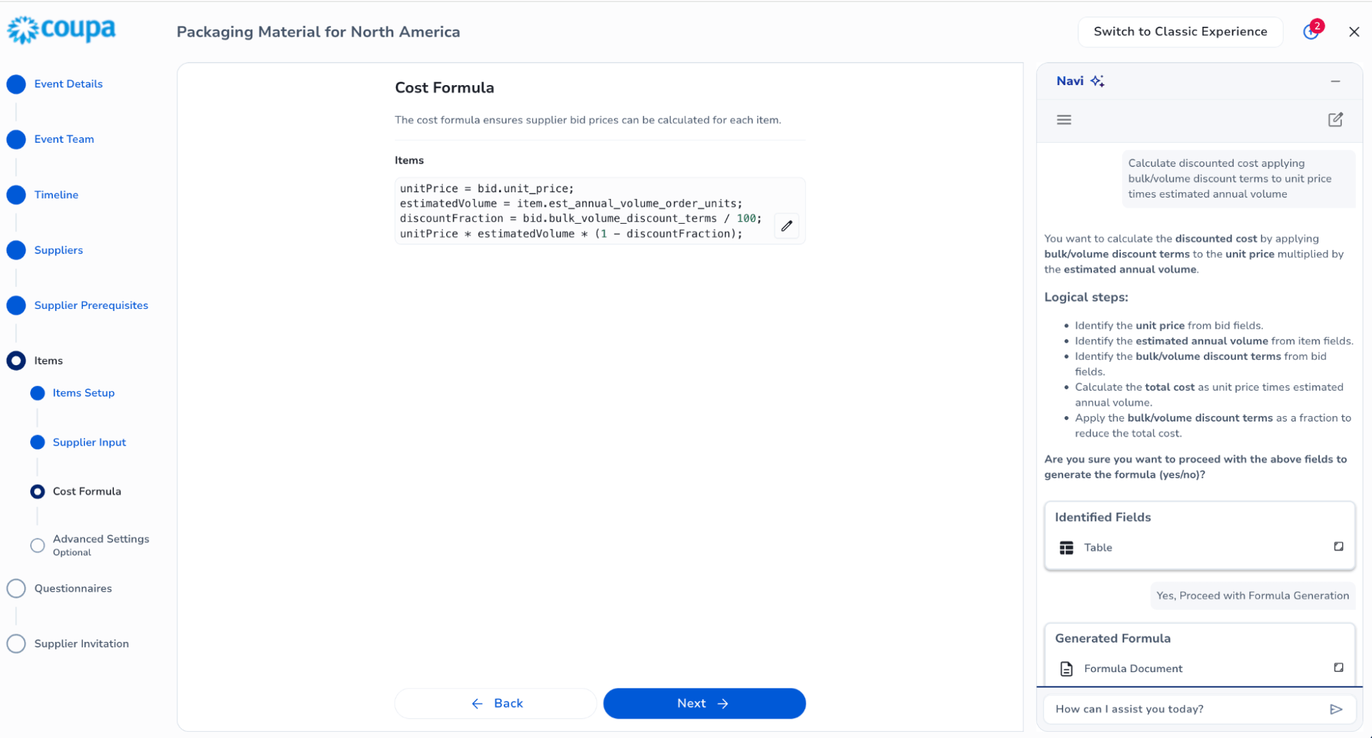Click the Yes, Proceed with Formula Generation message
Screen dimensions: 1372x738
click(x=1252, y=595)
